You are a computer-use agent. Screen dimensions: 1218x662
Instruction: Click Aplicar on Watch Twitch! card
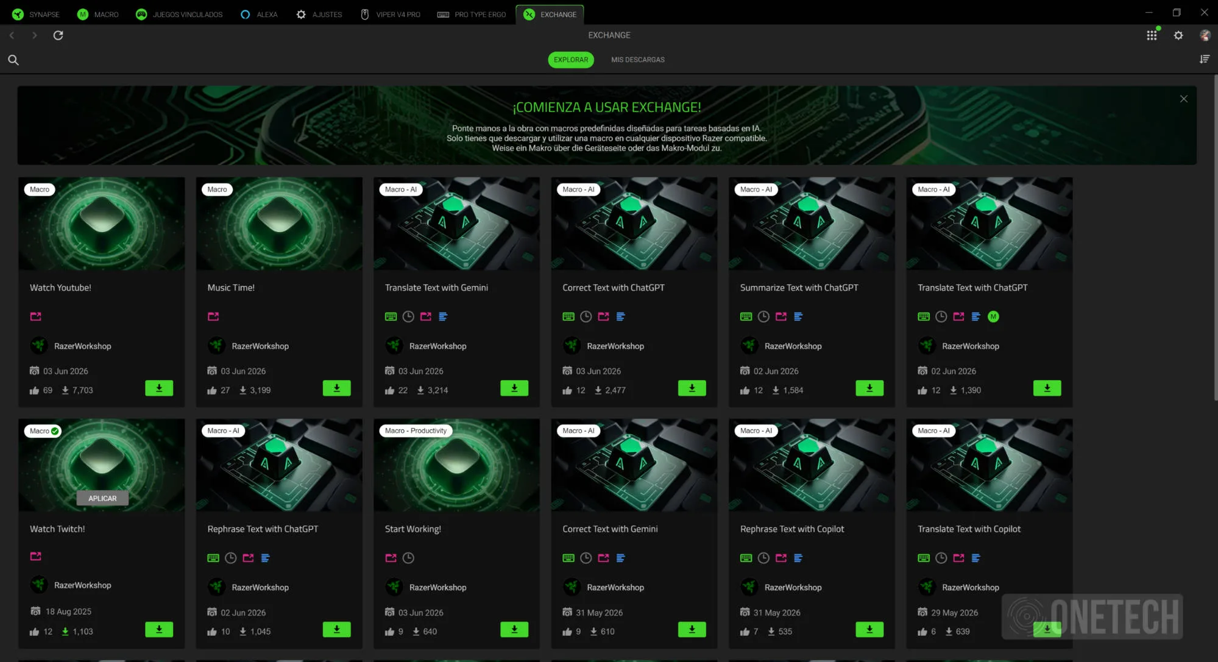pos(102,498)
